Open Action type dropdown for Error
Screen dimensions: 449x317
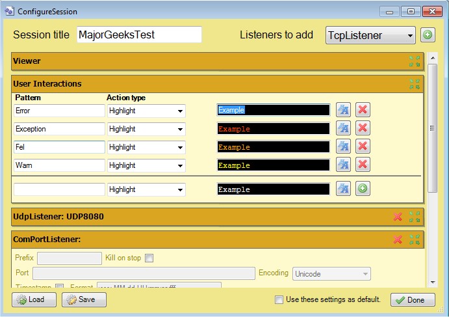[146, 111]
